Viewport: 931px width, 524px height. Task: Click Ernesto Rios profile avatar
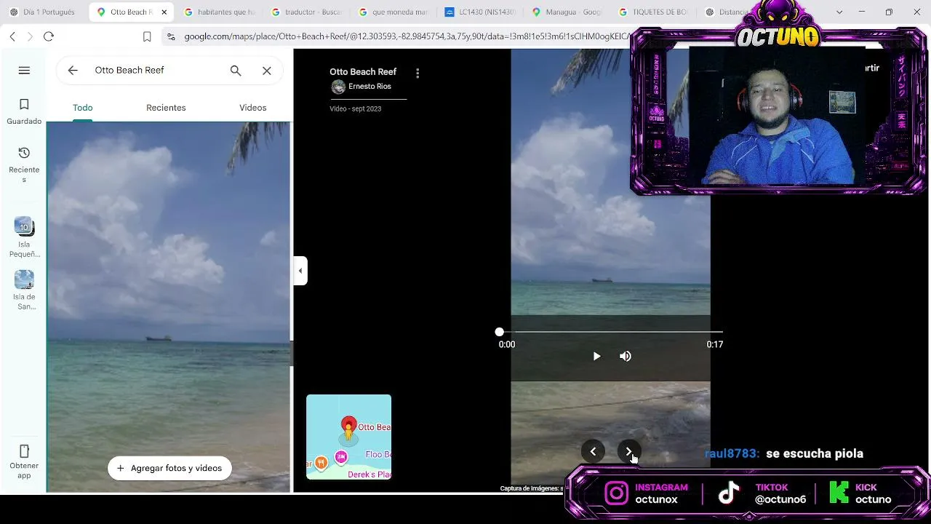tap(338, 87)
